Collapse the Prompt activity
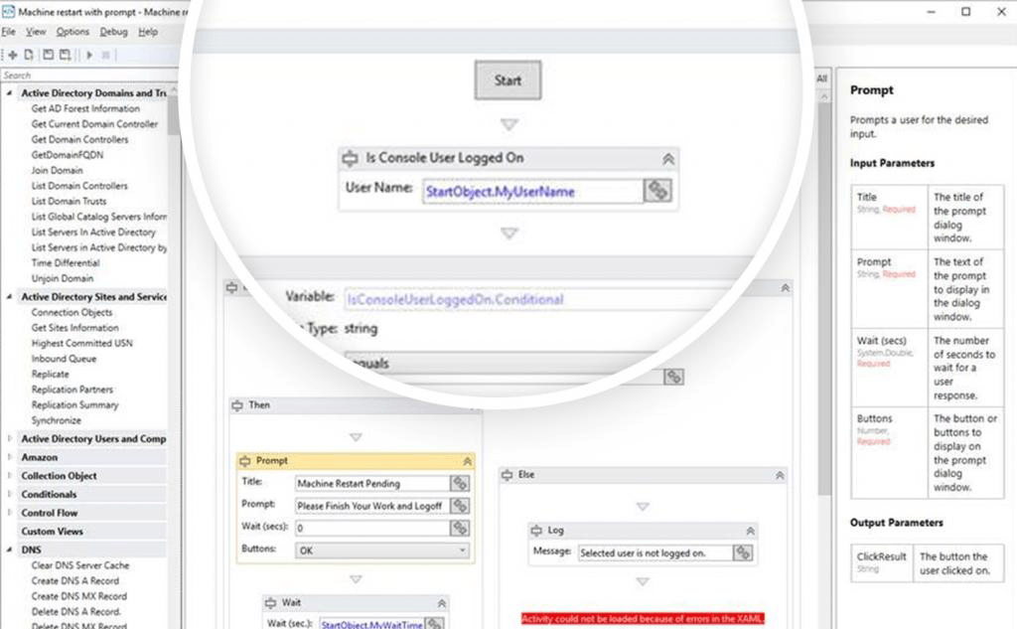The width and height of the screenshot is (1017, 629). 467,461
